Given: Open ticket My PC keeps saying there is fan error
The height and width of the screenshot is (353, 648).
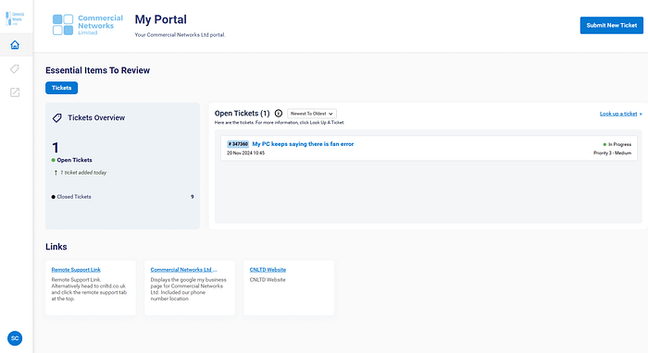Looking at the screenshot, I should tap(303, 144).
